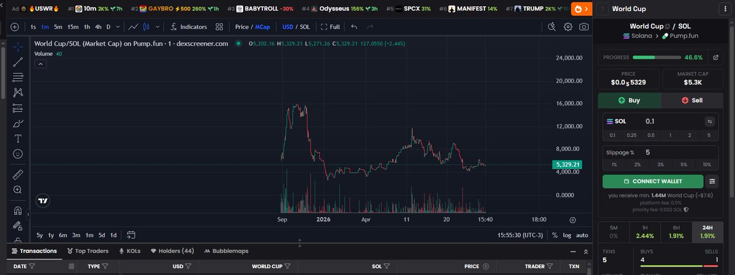Add a symbol with the plus icon
The width and height of the screenshot is (735, 275).
(15, 27)
